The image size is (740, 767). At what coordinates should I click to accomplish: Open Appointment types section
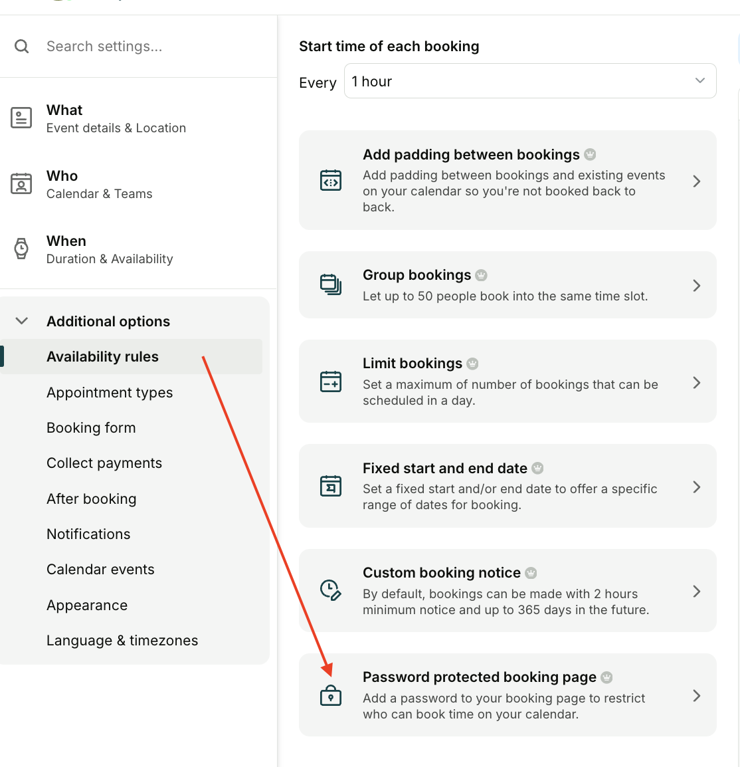[110, 392]
